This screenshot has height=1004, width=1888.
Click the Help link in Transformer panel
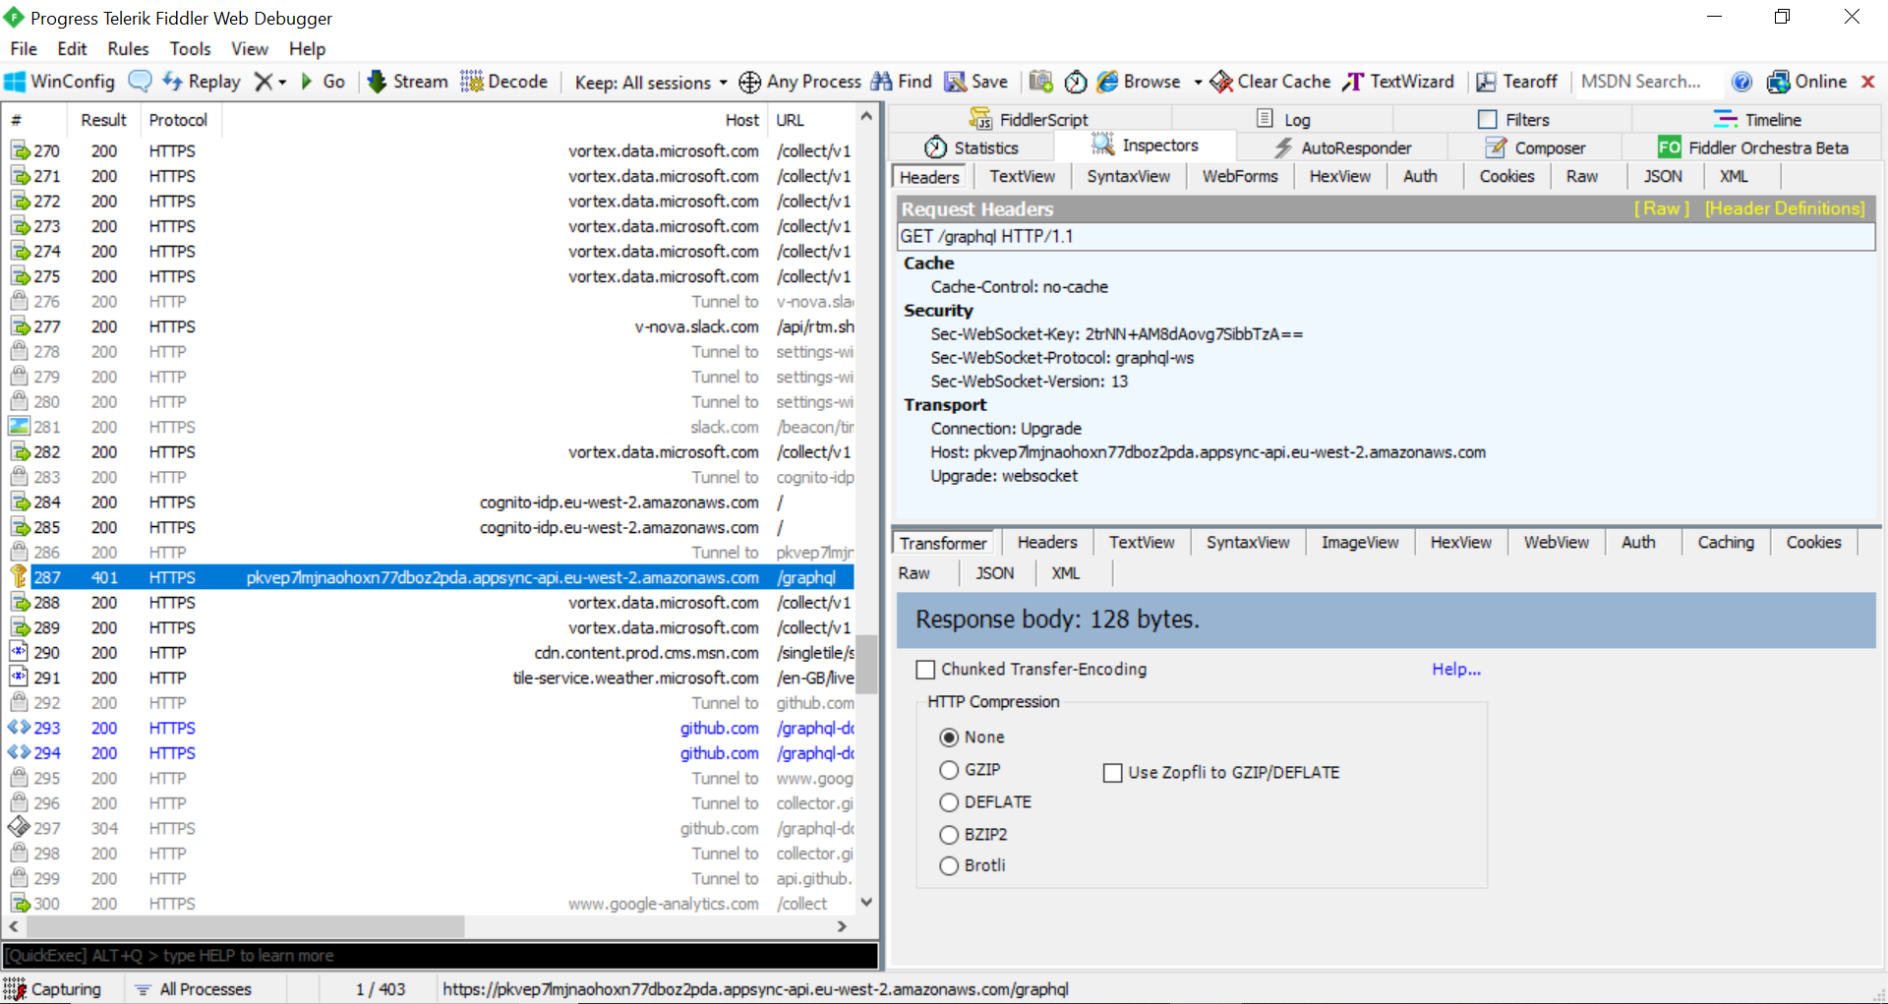(x=1454, y=670)
